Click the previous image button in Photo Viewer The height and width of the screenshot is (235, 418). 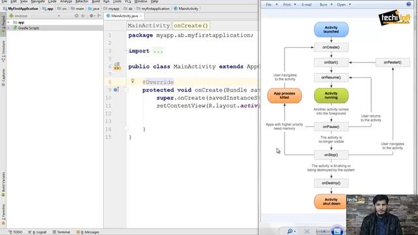(x=323, y=231)
